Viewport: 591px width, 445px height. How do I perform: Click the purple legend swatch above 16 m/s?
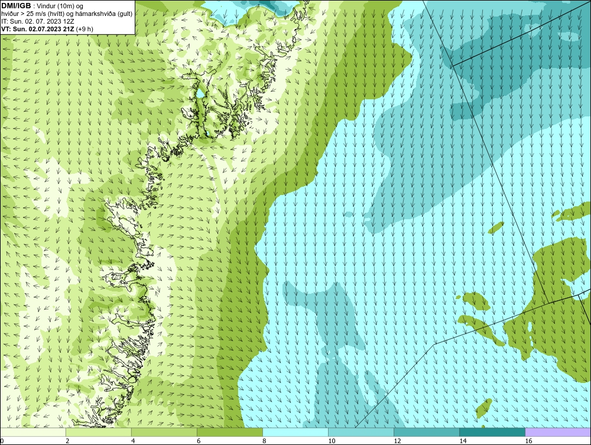(558, 432)
